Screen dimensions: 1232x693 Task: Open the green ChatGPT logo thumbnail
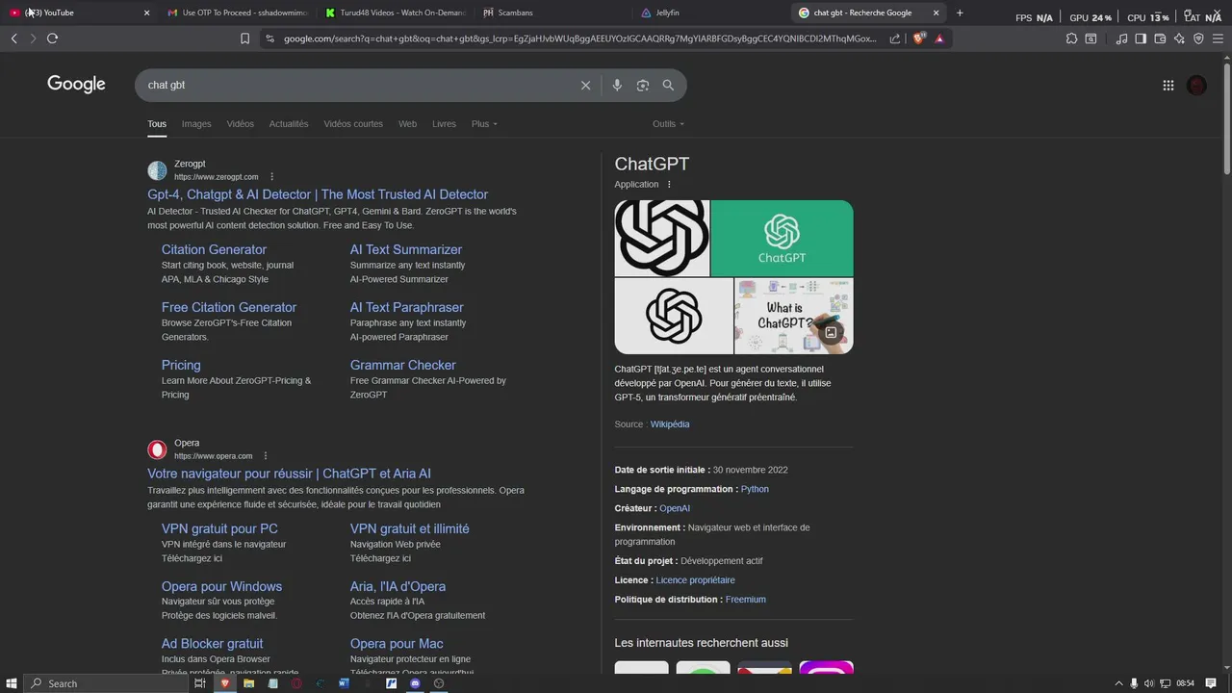782,238
